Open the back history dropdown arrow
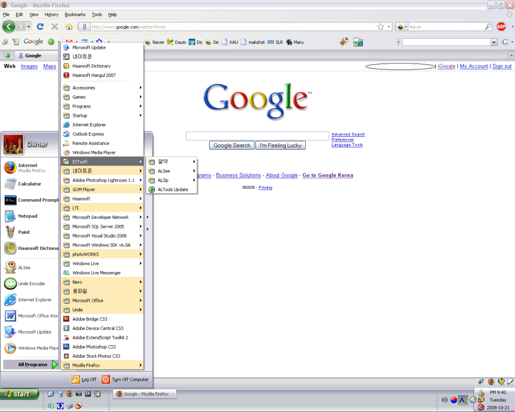 pyautogui.click(x=29, y=27)
